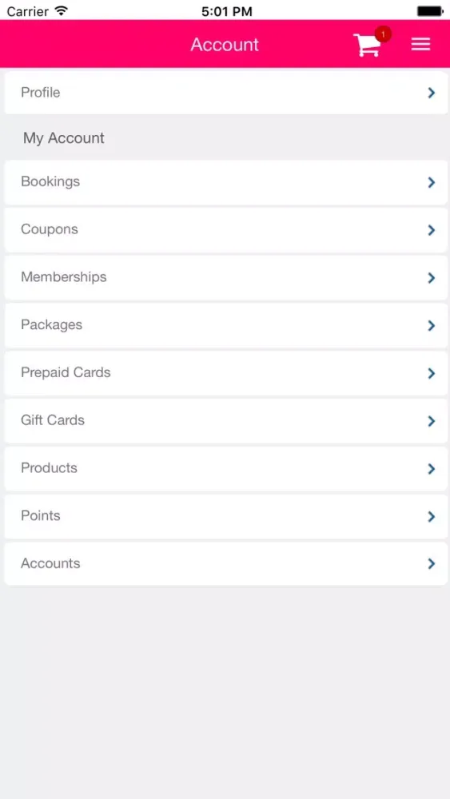450x799 pixels.
Task: Click the chevron arrow beside Coupons
Action: click(431, 230)
